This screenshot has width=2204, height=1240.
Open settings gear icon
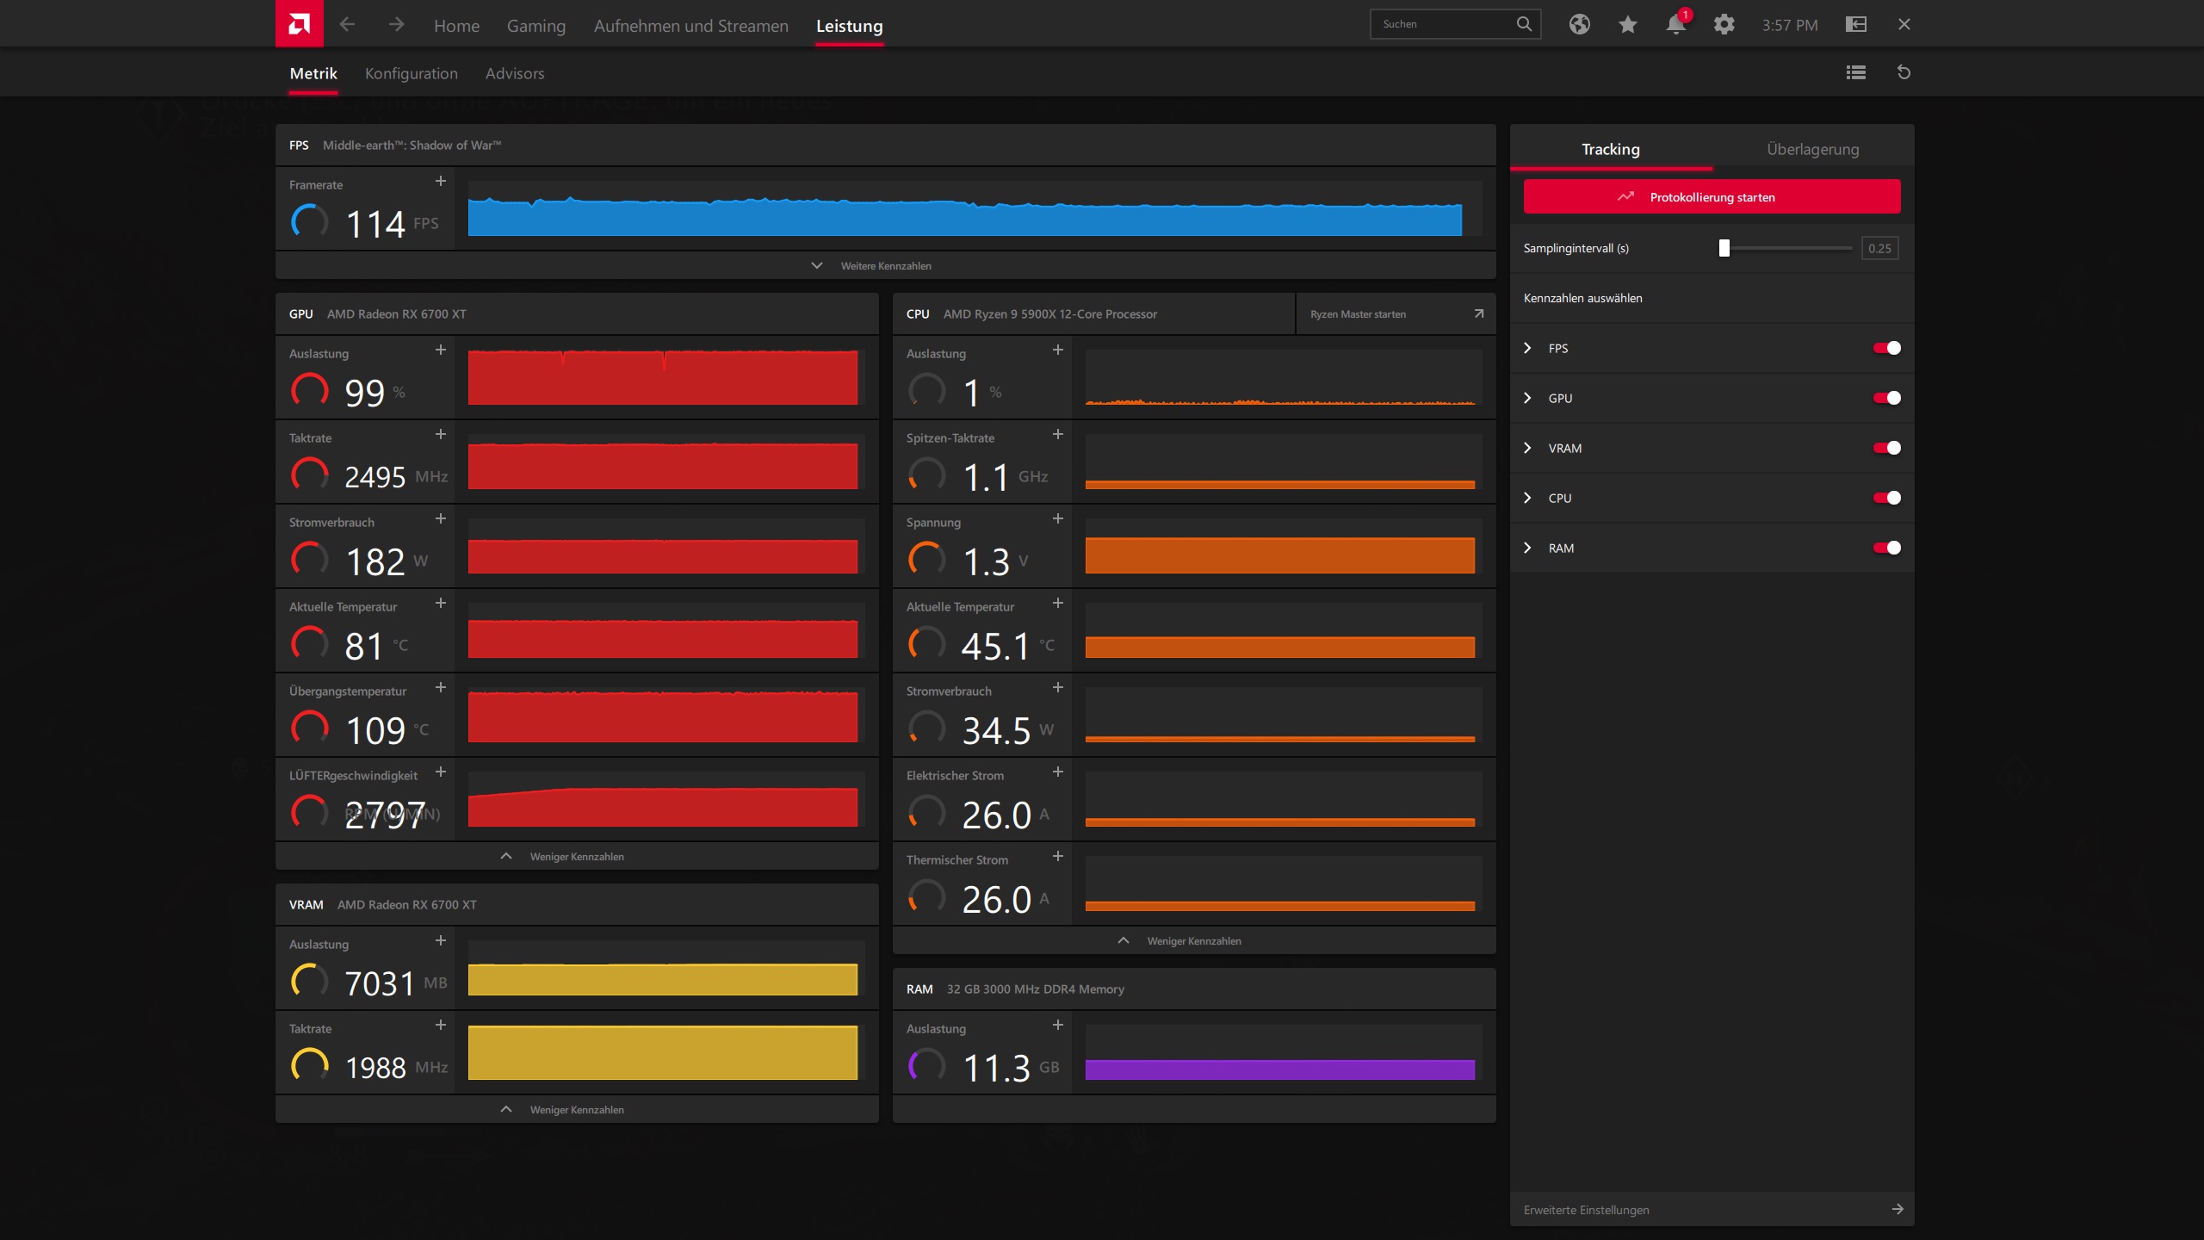[x=1724, y=24]
